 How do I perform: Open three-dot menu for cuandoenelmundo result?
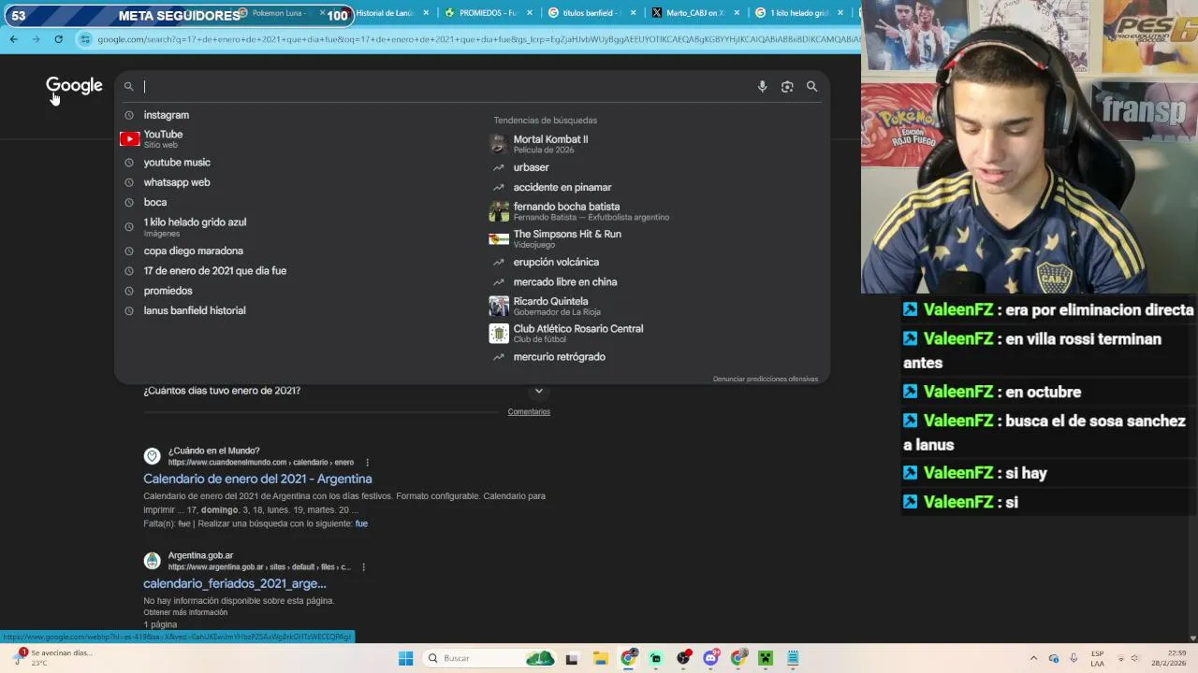click(x=367, y=462)
